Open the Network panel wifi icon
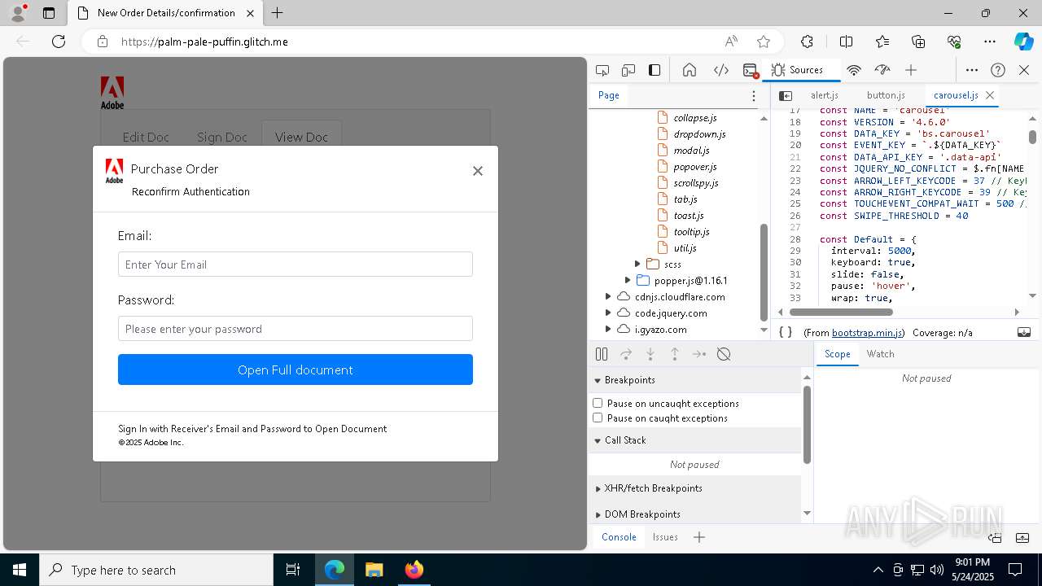 [x=854, y=70]
